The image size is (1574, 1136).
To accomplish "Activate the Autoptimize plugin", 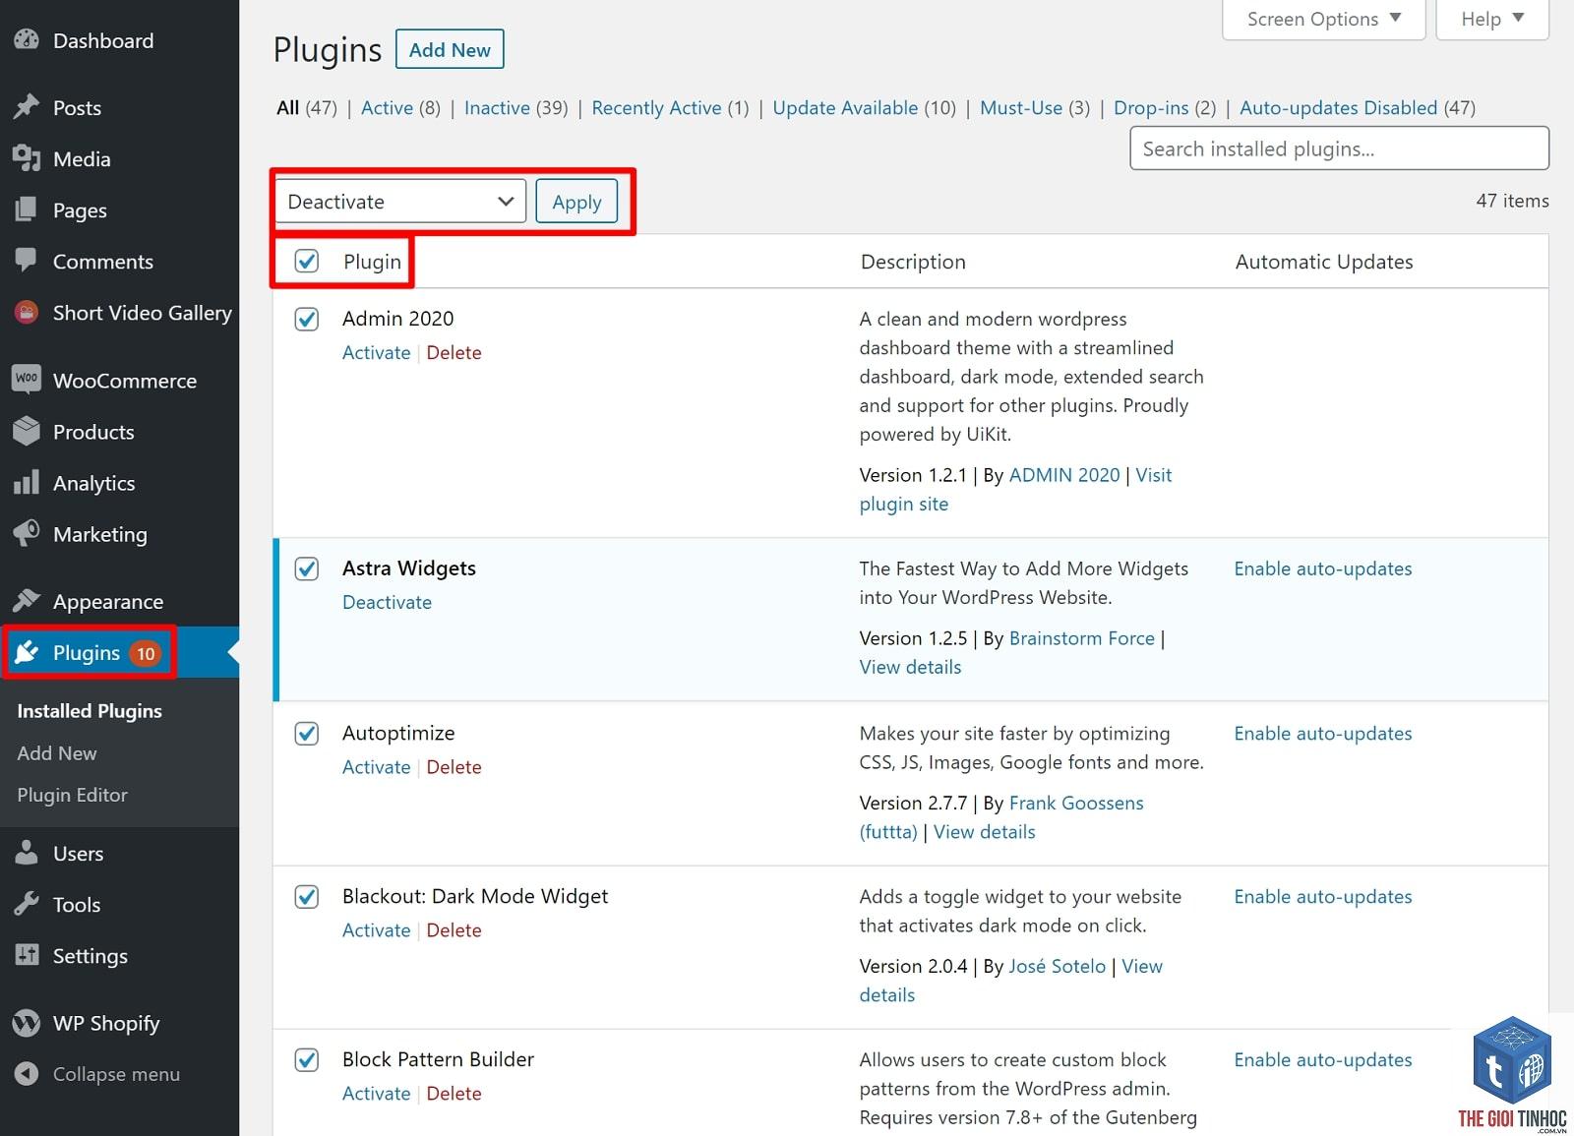I will tap(376, 767).
